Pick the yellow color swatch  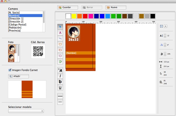[74, 16]
